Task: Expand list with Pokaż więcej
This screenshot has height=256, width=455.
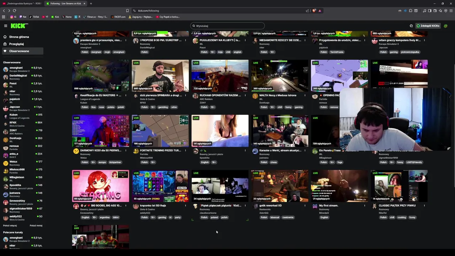Action: [10, 225]
